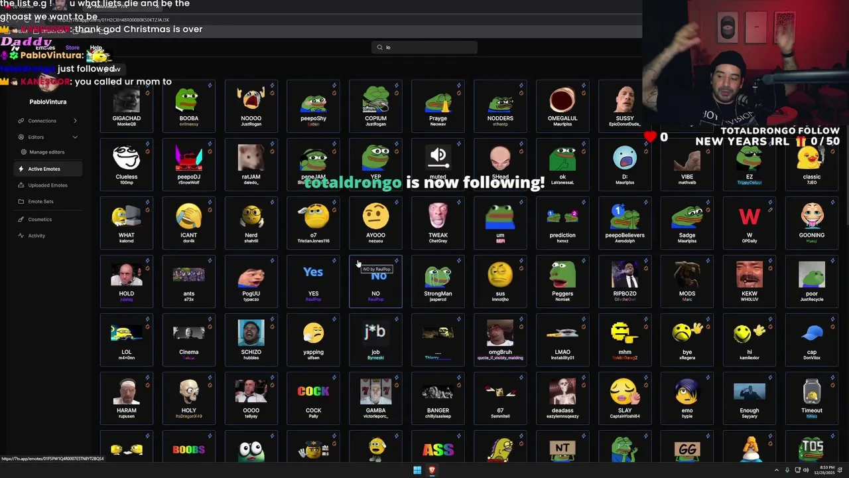Open the peepoDJ emote card
The image size is (849, 478).
[x=189, y=163]
